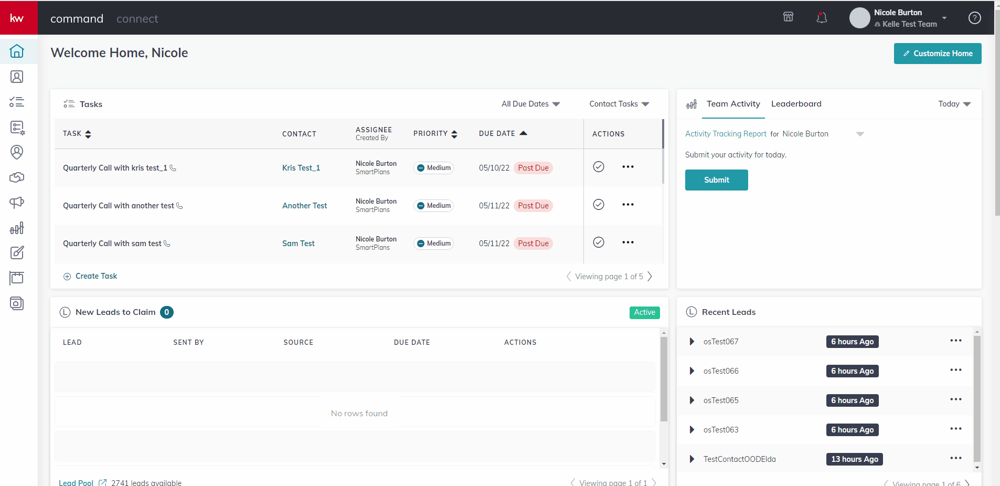Screen dimensions: 1000x486
Task: Click the Create Task link
Action: tap(90, 276)
